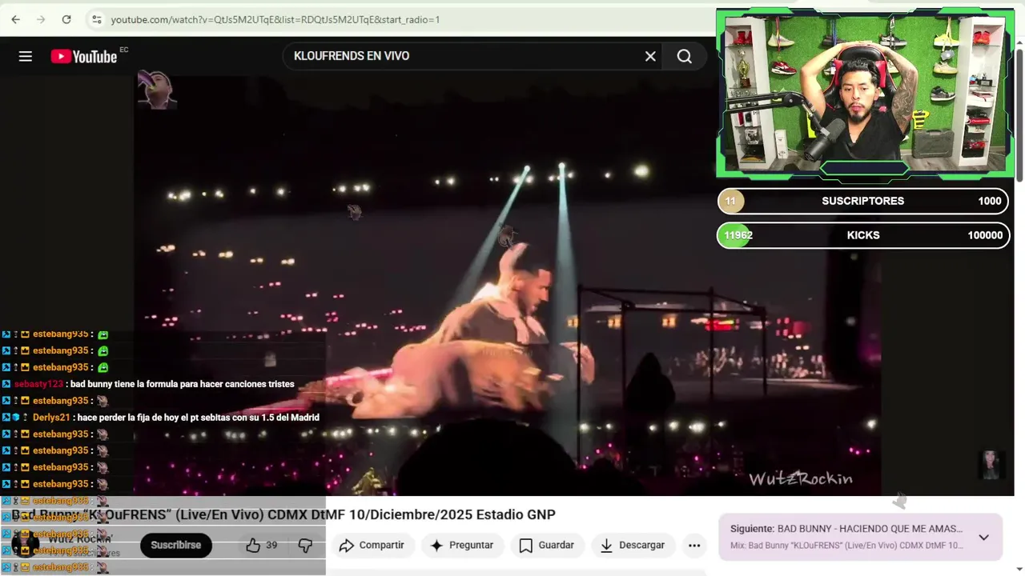Click the Mix: Bad Bunny playlist subtitle
The height and width of the screenshot is (576, 1025).
click(846, 546)
